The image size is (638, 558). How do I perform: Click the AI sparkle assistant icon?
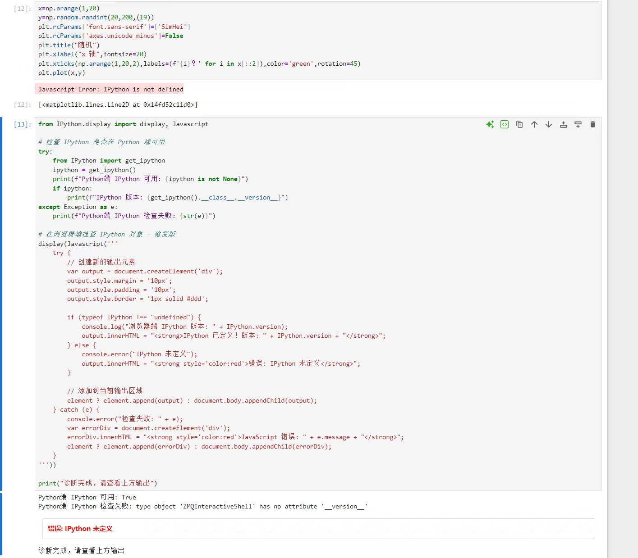[490, 124]
